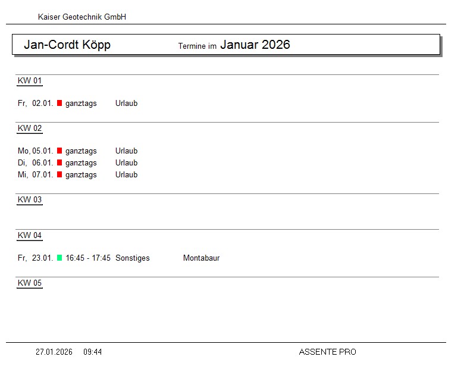Click the Kaiser Geotechnik GmbH company header
Screen dimensions: 464x366
82,17
